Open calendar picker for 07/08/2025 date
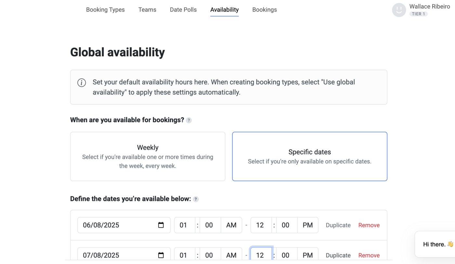Viewport: 455px width, 264px height. point(161,255)
